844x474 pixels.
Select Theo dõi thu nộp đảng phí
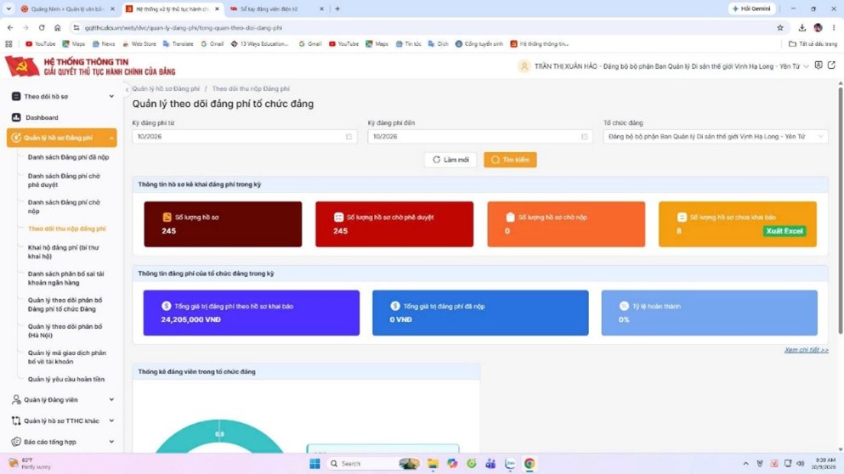pos(67,229)
